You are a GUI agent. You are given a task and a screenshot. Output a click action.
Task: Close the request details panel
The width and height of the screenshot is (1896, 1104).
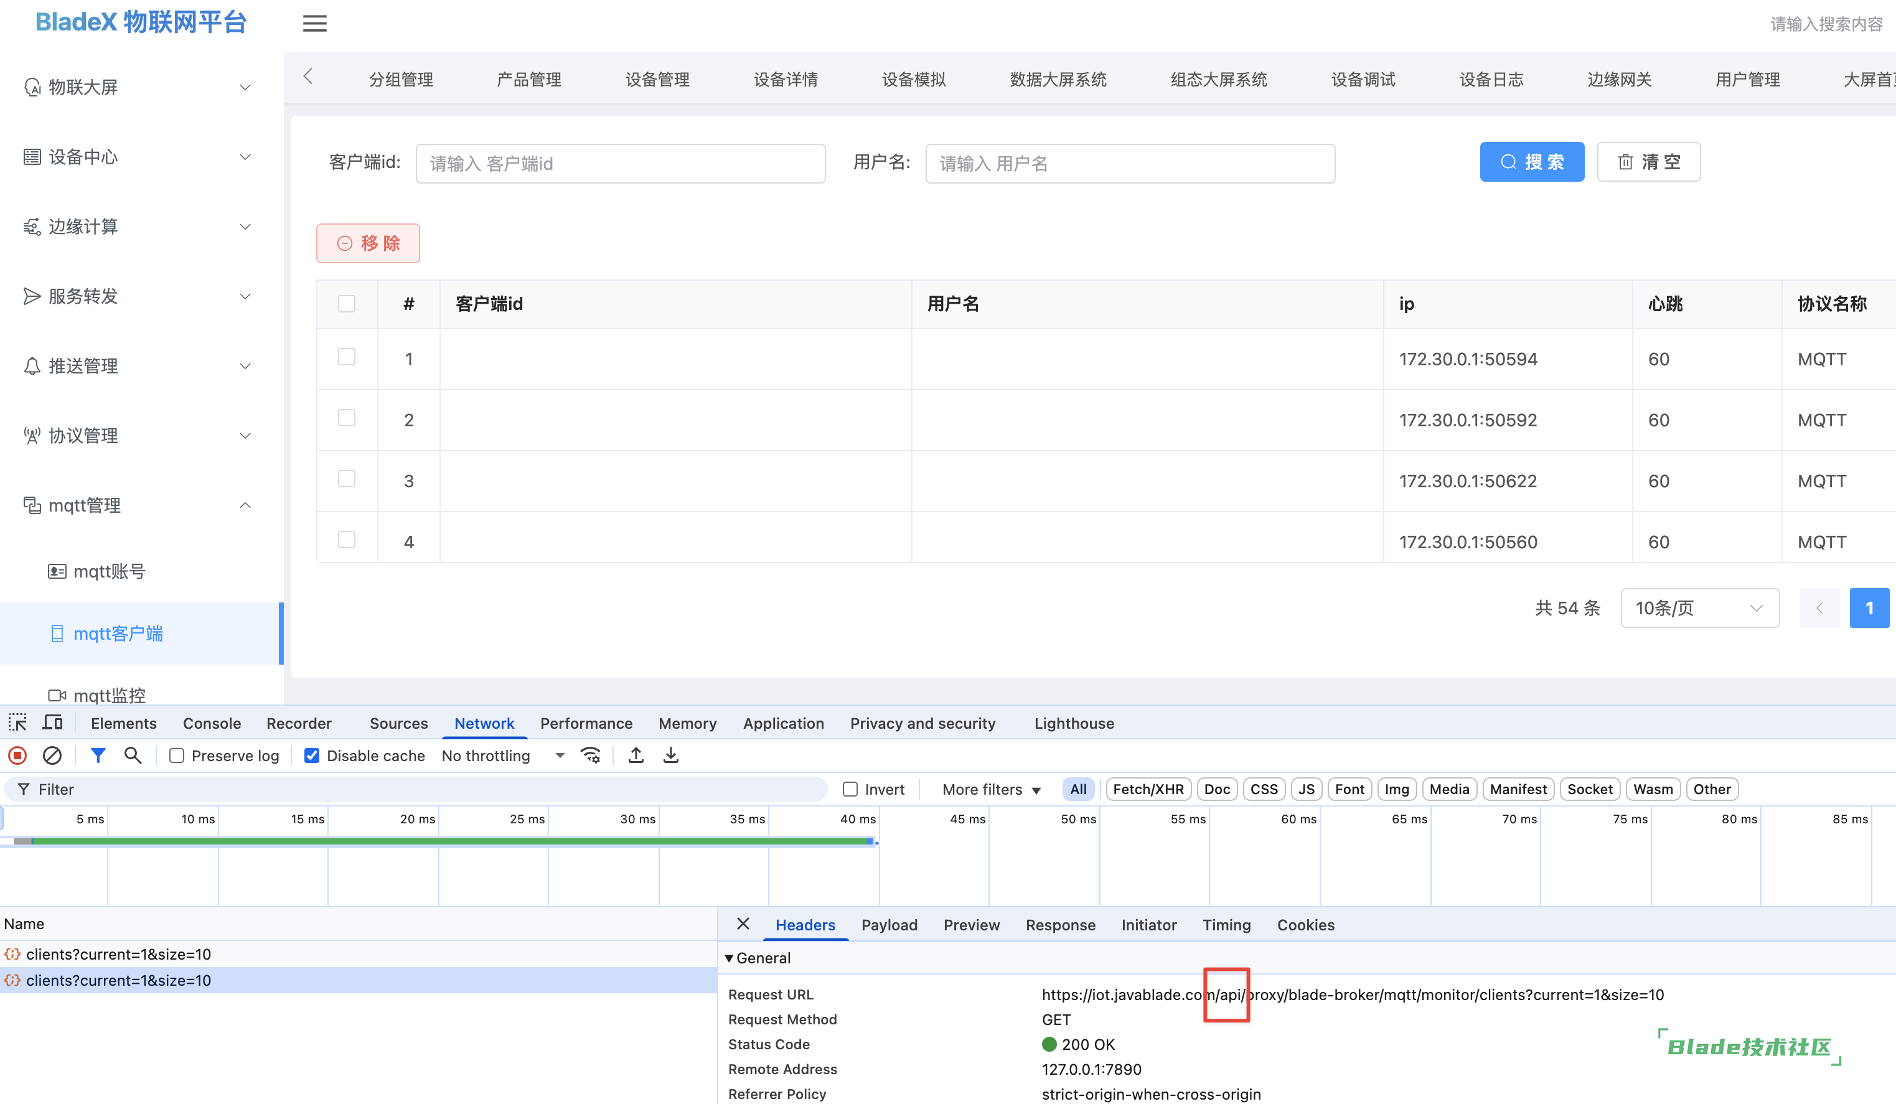click(743, 924)
